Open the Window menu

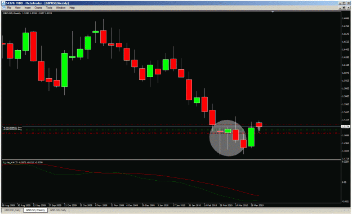(x=61, y=8)
